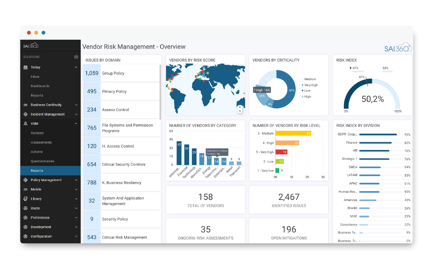This screenshot has width=432, height=276.
Task: Click the calendar icon beside Today
Action: click(x=26, y=67)
